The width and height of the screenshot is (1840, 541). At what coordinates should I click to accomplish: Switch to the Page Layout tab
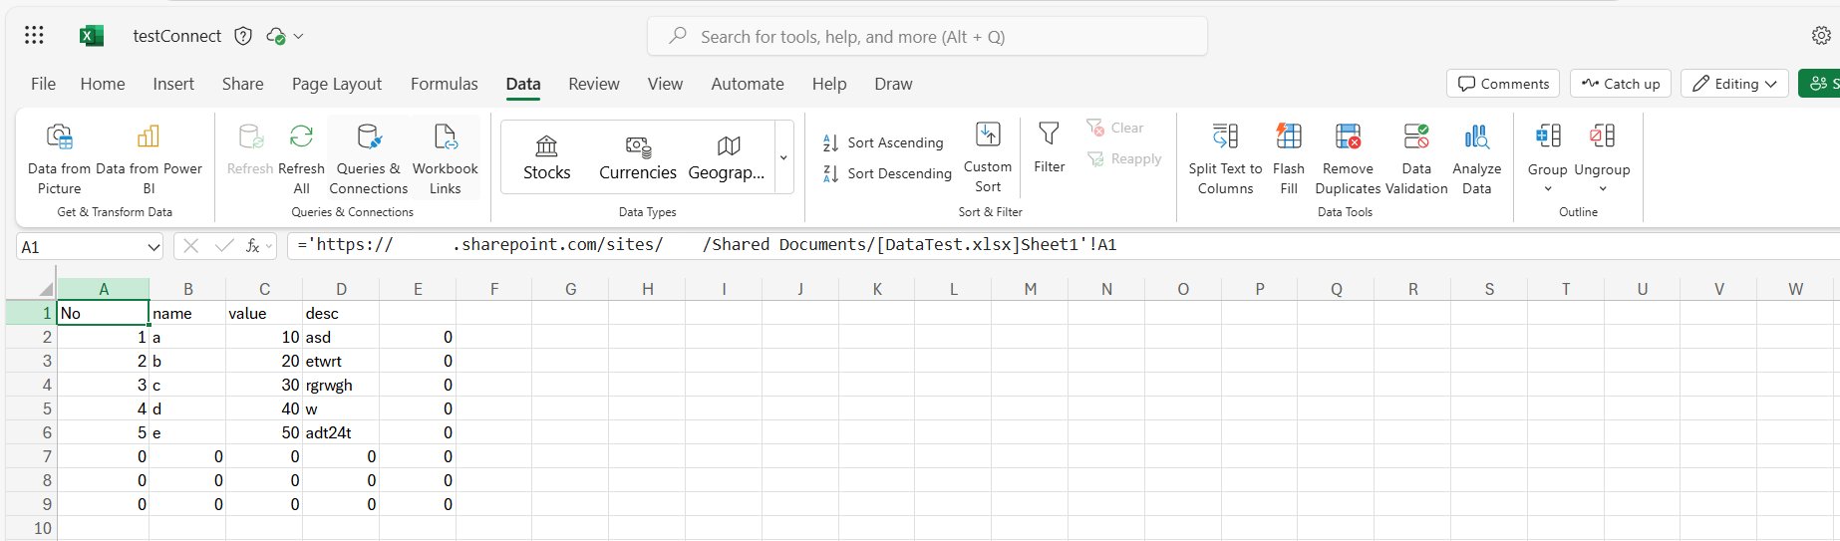point(337,84)
